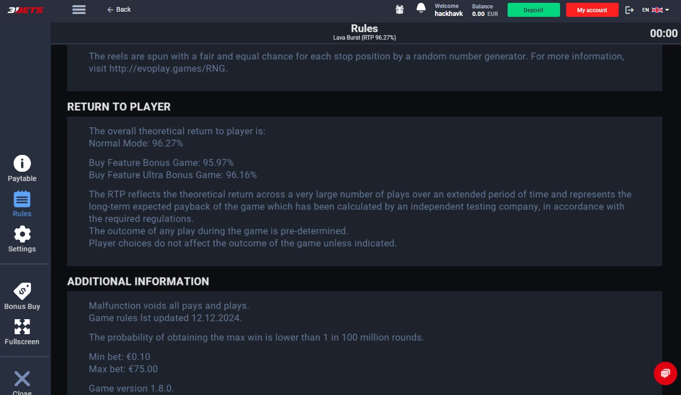Open live chat bubble
The width and height of the screenshot is (681, 395).
click(x=666, y=373)
